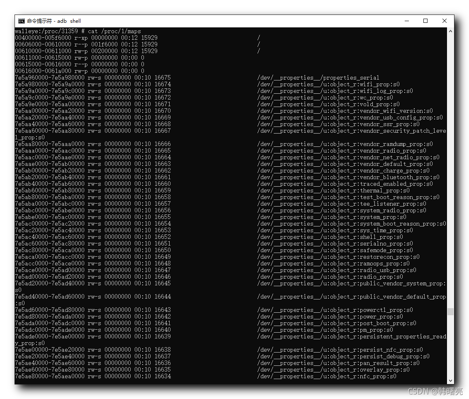Click the scrollbar down arrow
Screen dimensions: 469x399
pos(450,380)
